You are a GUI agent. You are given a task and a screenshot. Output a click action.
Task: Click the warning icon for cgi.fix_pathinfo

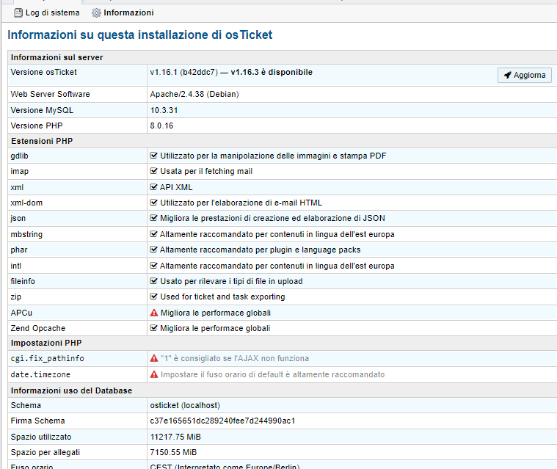[x=154, y=358]
